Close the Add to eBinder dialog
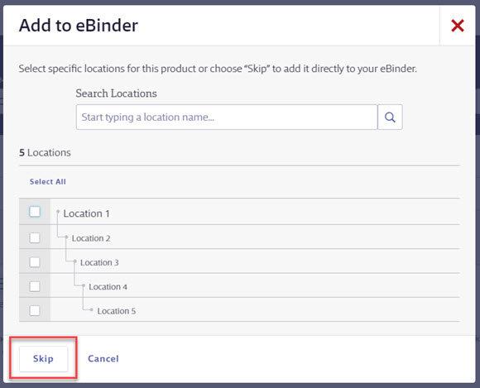The image size is (480, 388). click(458, 26)
